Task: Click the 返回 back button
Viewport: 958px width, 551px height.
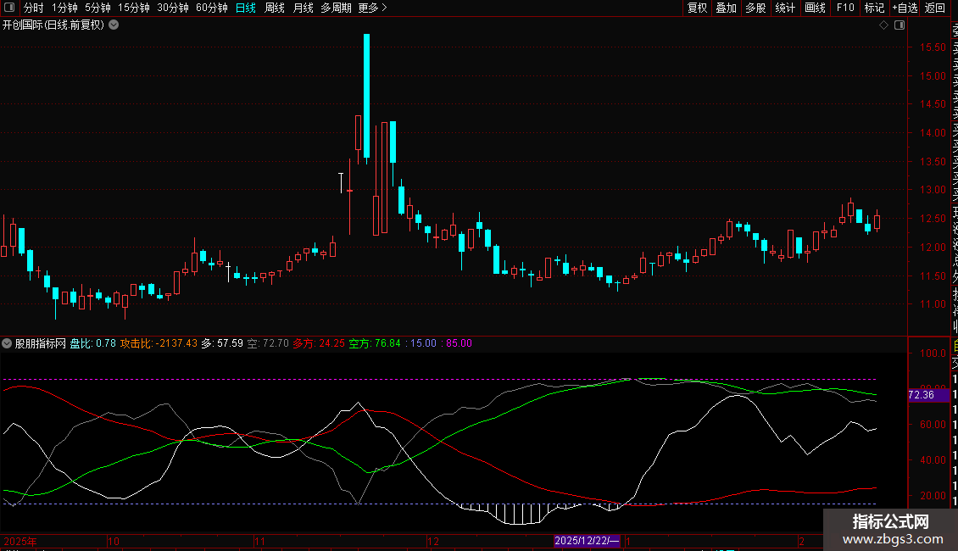Action: [935, 8]
